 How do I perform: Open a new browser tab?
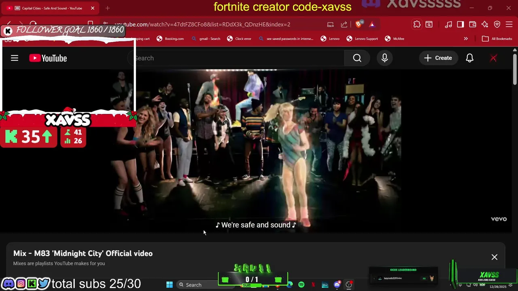(x=108, y=8)
